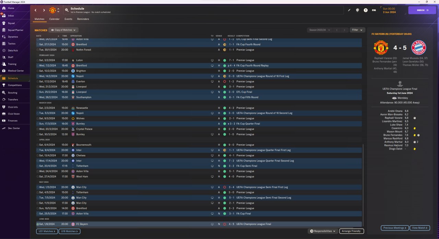
Task: Click the globe world icon
Action: coord(357,10)
